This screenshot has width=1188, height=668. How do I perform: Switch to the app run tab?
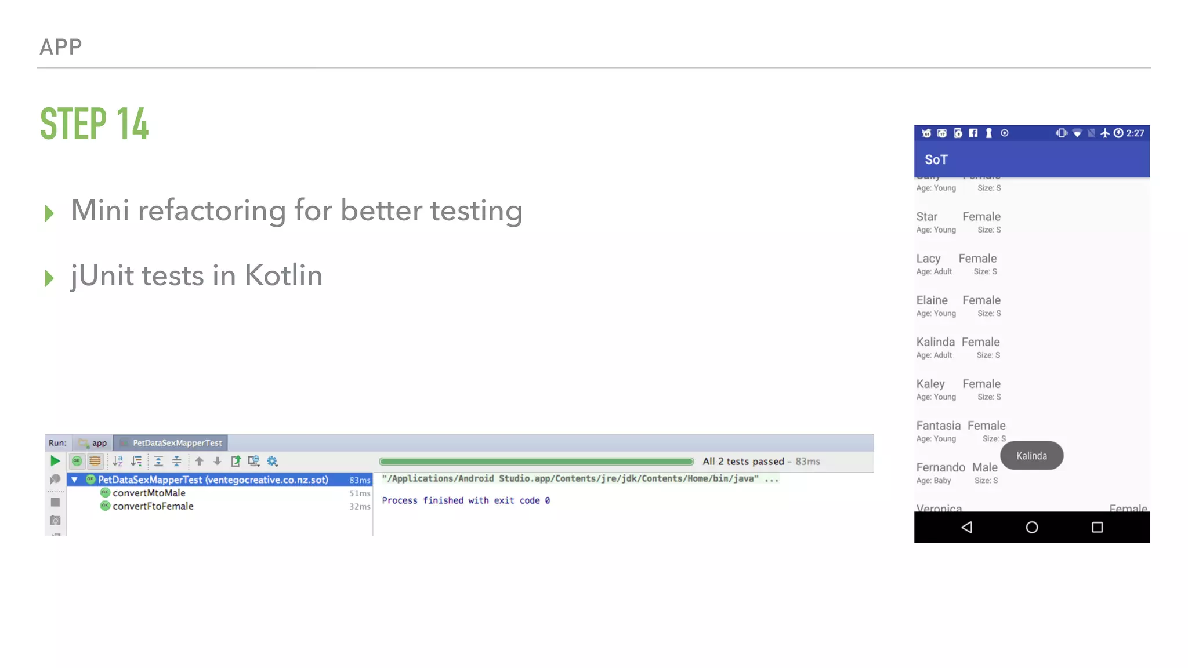coord(93,443)
